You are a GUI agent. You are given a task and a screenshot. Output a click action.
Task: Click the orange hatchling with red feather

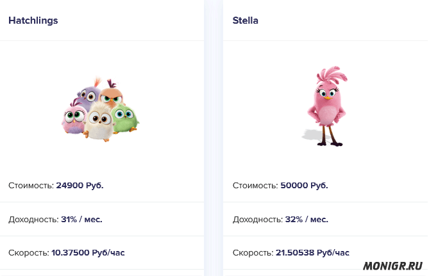pyautogui.click(x=114, y=96)
